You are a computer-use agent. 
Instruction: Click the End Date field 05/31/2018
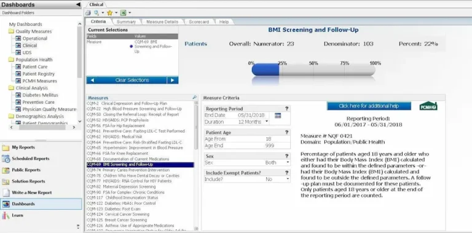pyautogui.click(x=251, y=116)
